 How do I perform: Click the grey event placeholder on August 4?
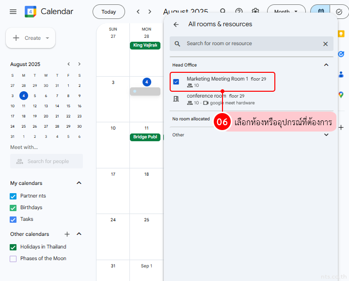[x=145, y=91]
